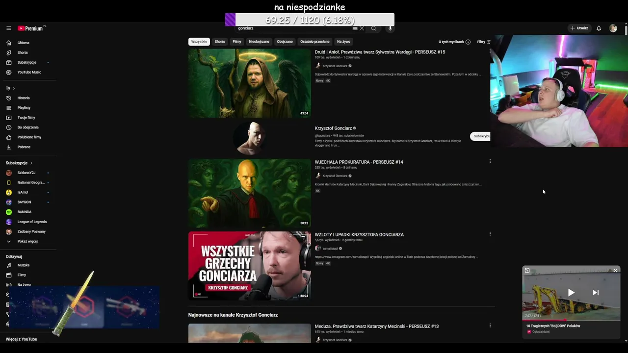
Task: Open Druid i Anioł PERSEUSZ #15 title
Action: (x=380, y=52)
